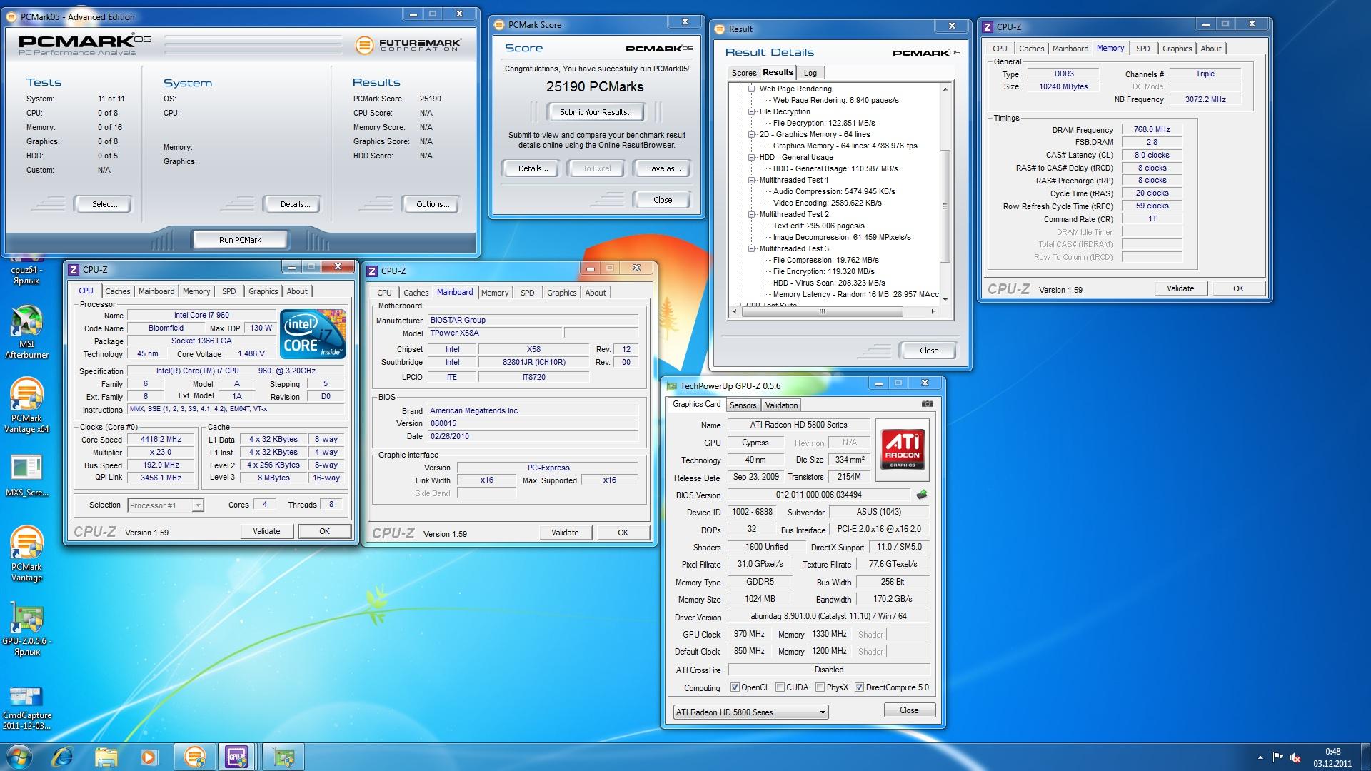1371x771 pixels.
Task: Click the '25190 PCMarks' score text
Action: coord(595,87)
